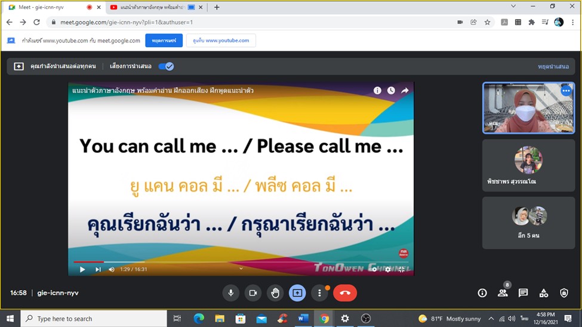Show hidden system tray icons

[x=491, y=319]
